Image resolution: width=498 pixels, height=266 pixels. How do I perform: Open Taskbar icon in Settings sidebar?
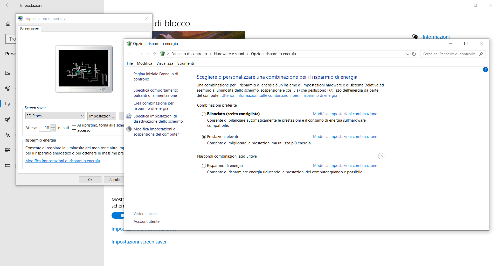click(x=8, y=166)
